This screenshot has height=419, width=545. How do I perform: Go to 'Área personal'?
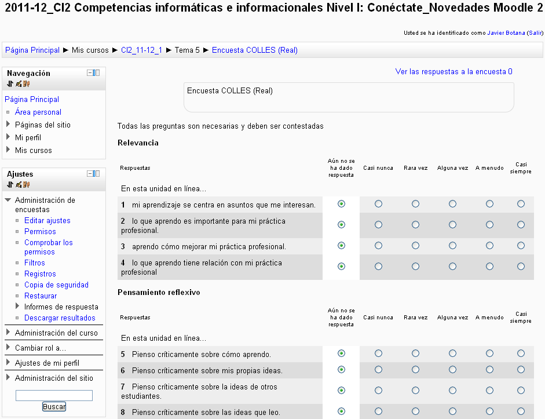(38, 112)
